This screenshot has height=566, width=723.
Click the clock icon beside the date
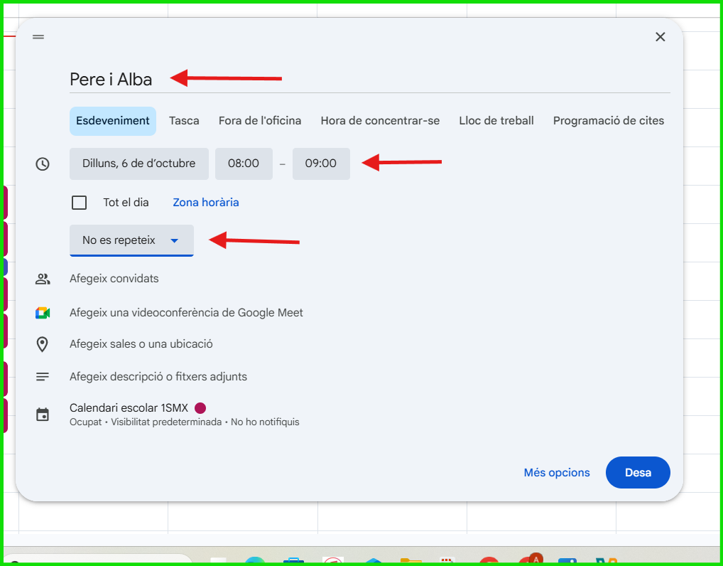coord(43,164)
